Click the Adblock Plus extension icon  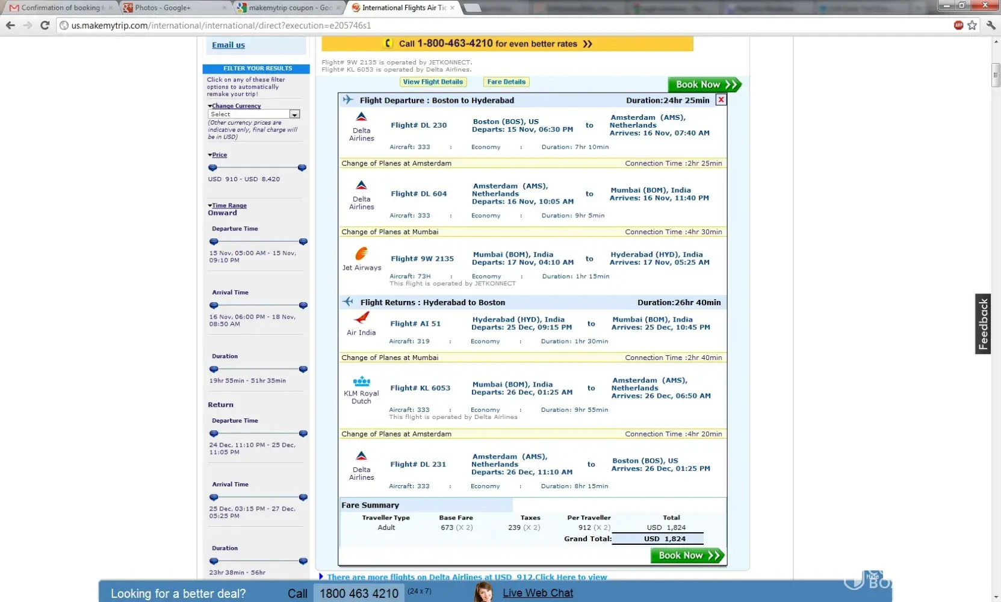958,25
